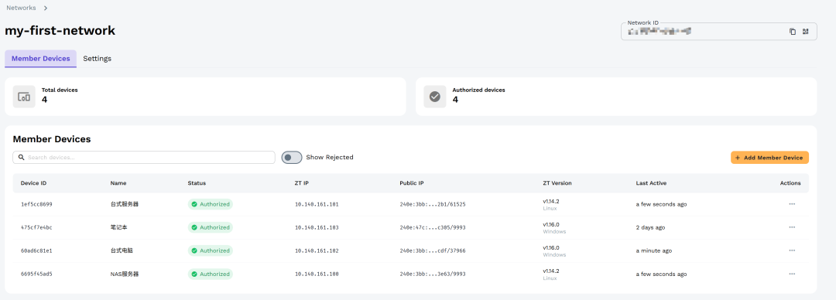Open actions menu for device 1ef5cc8699
Image resolution: width=836 pixels, height=300 pixels.
792,204
